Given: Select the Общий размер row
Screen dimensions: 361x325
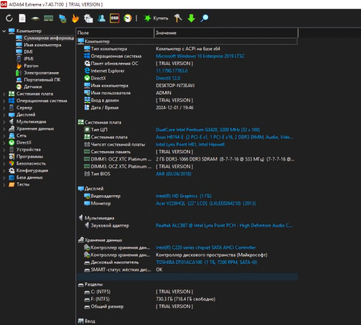Looking at the screenshot, I should (187, 306).
